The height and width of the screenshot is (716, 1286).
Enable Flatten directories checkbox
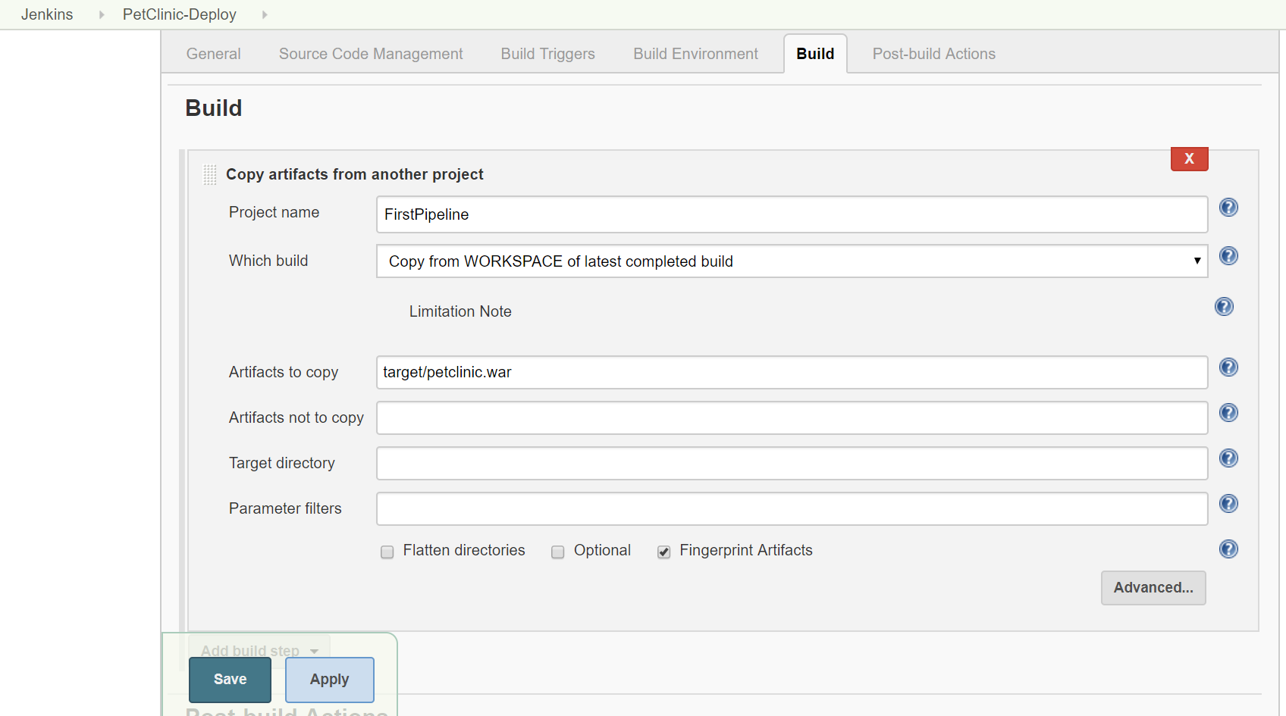coord(387,552)
